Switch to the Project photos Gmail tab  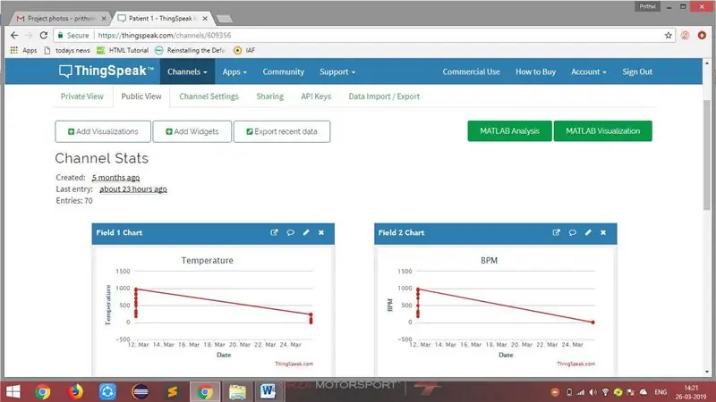[x=61, y=18]
